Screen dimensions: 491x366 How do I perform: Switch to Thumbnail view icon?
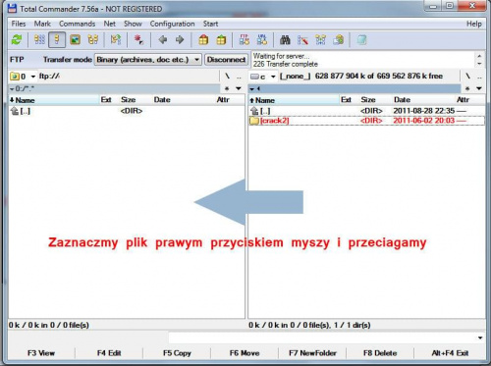pyautogui.click(x=76, y=40)
